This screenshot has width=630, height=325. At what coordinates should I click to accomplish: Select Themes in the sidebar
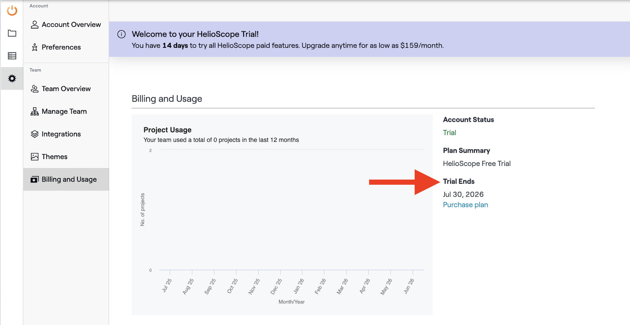(66, 157)
